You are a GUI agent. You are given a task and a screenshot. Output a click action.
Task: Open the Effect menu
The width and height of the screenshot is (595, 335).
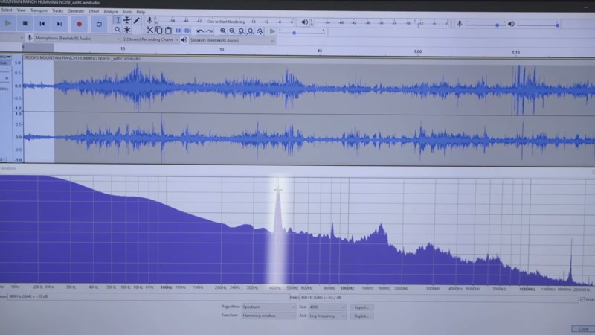pos(94,11)
